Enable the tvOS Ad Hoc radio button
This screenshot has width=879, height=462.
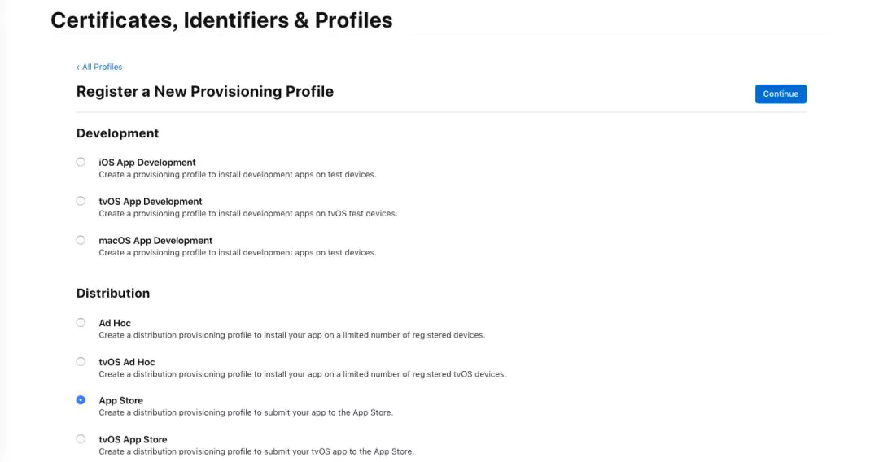[x=81, y=361]
